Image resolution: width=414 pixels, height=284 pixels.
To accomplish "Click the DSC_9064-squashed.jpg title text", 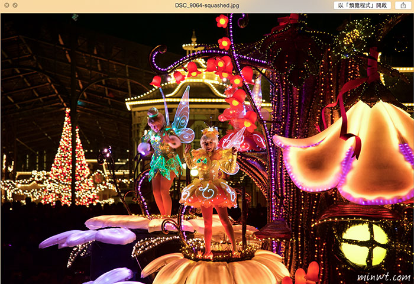I will (x=207, y=5).
